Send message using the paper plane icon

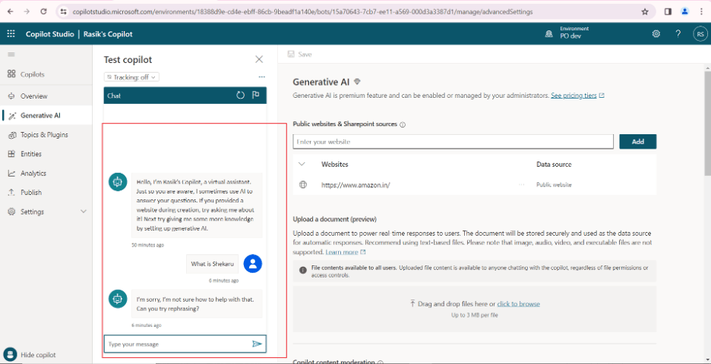pos(257,344)
